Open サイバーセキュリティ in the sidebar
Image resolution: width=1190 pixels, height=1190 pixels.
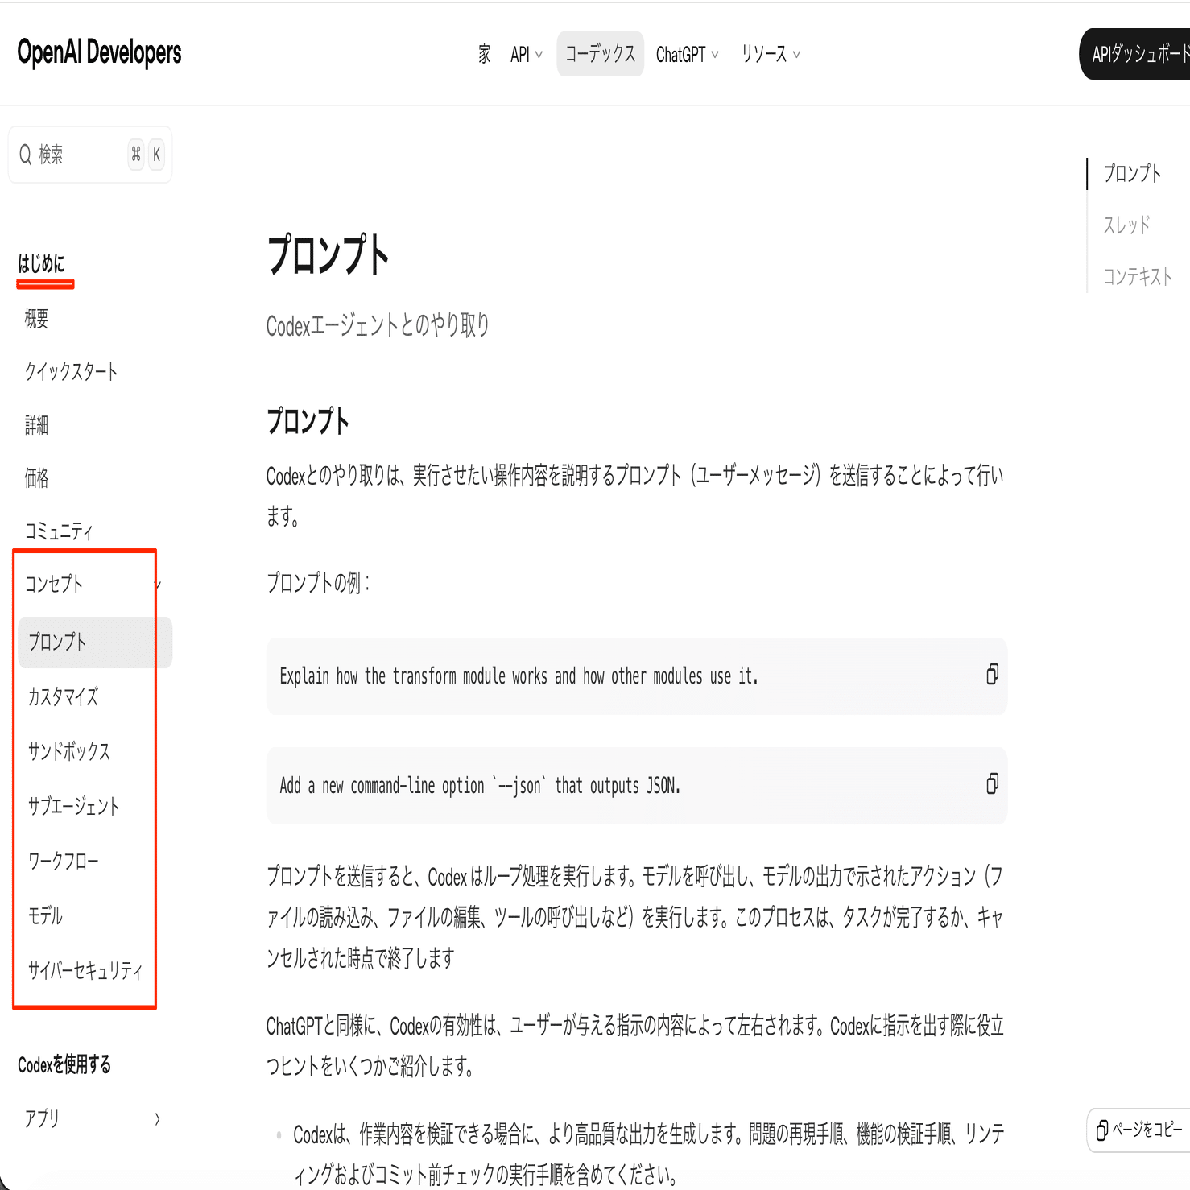(x=85, y=970)
